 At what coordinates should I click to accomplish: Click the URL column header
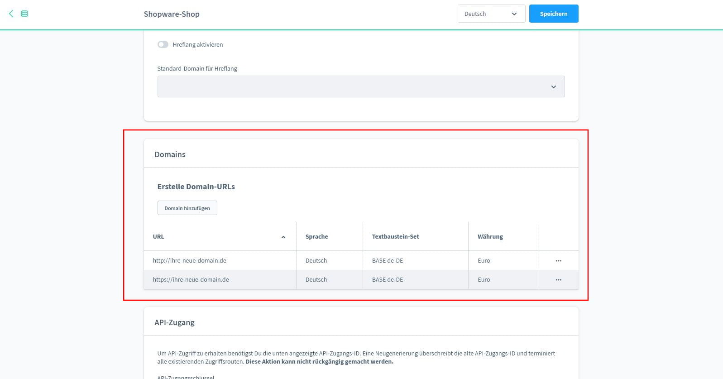click(x=220, y=236)
